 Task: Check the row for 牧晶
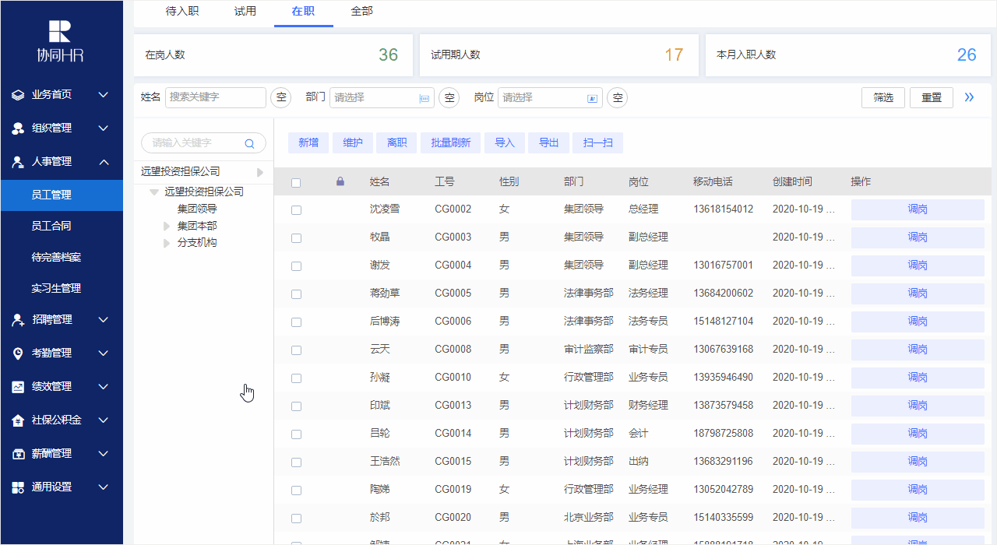point(296,238)
